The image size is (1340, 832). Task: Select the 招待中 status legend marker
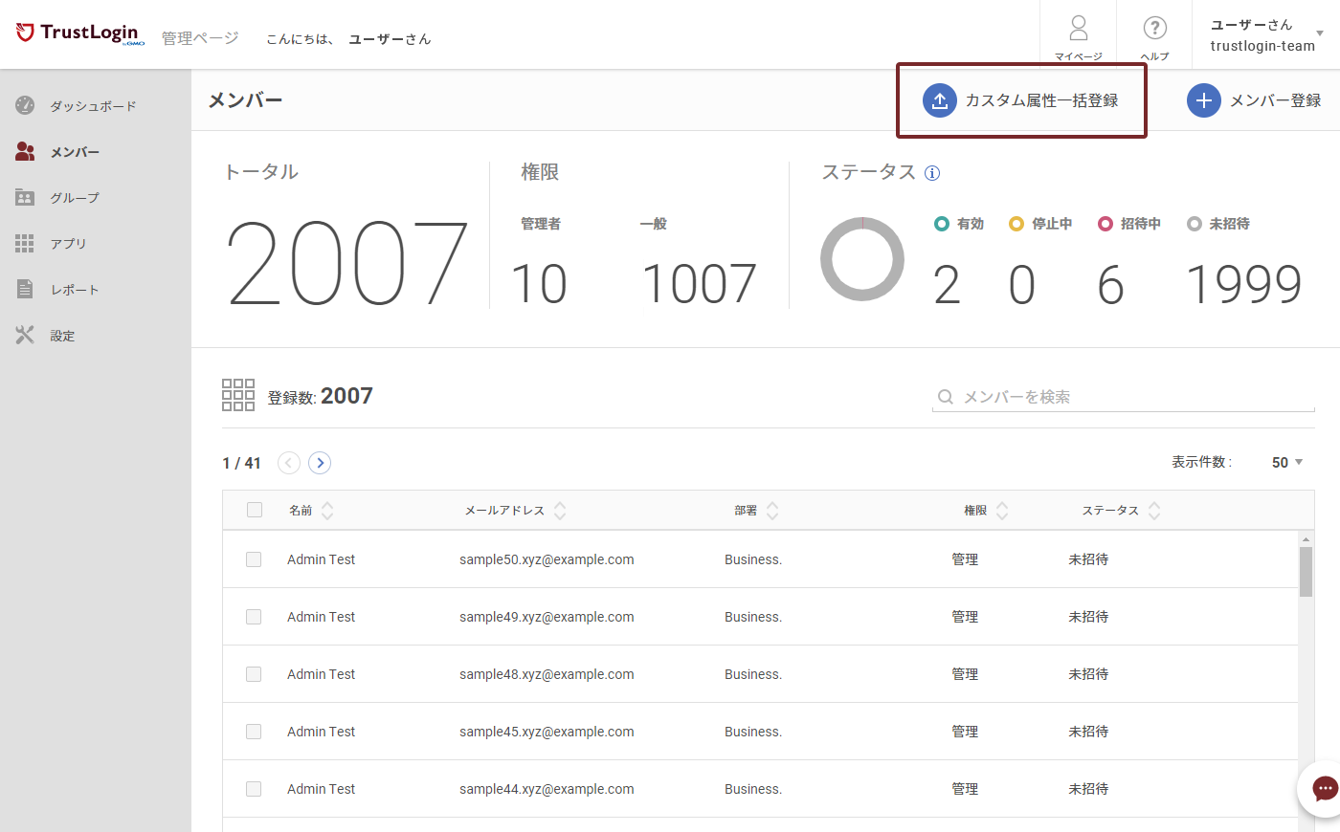coord(1105,224)
